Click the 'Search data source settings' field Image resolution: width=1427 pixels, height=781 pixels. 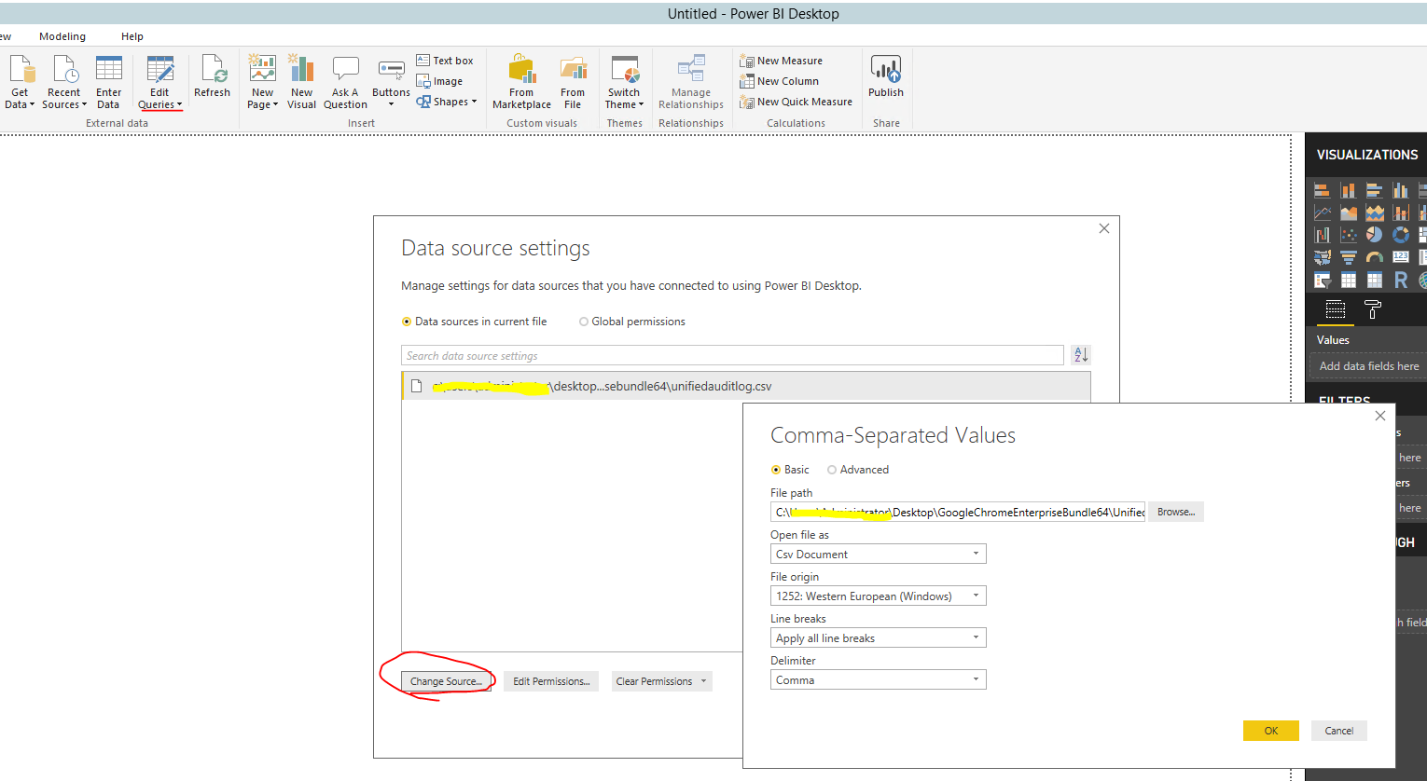pos(732,355)
